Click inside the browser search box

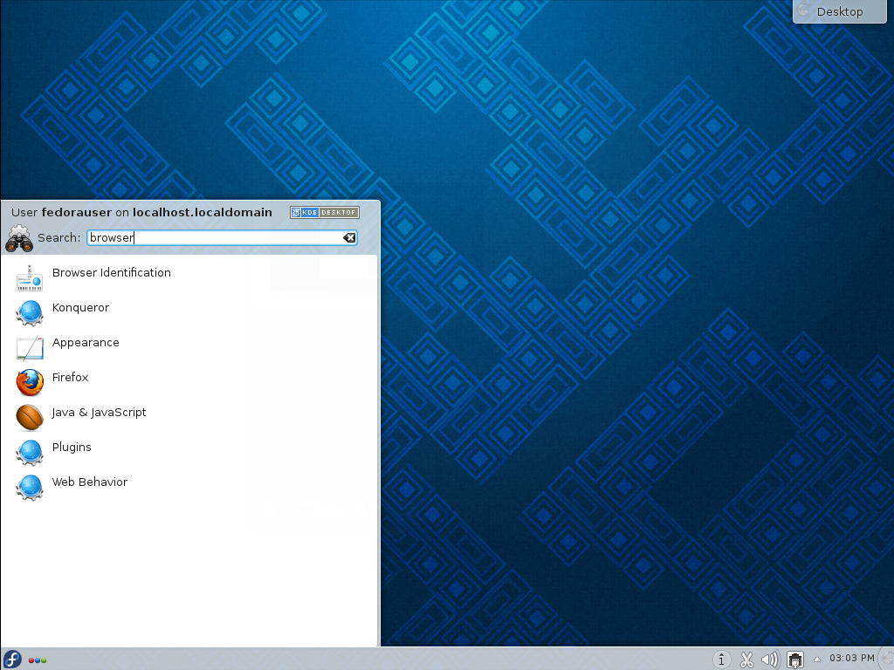[x=218, y=238]
